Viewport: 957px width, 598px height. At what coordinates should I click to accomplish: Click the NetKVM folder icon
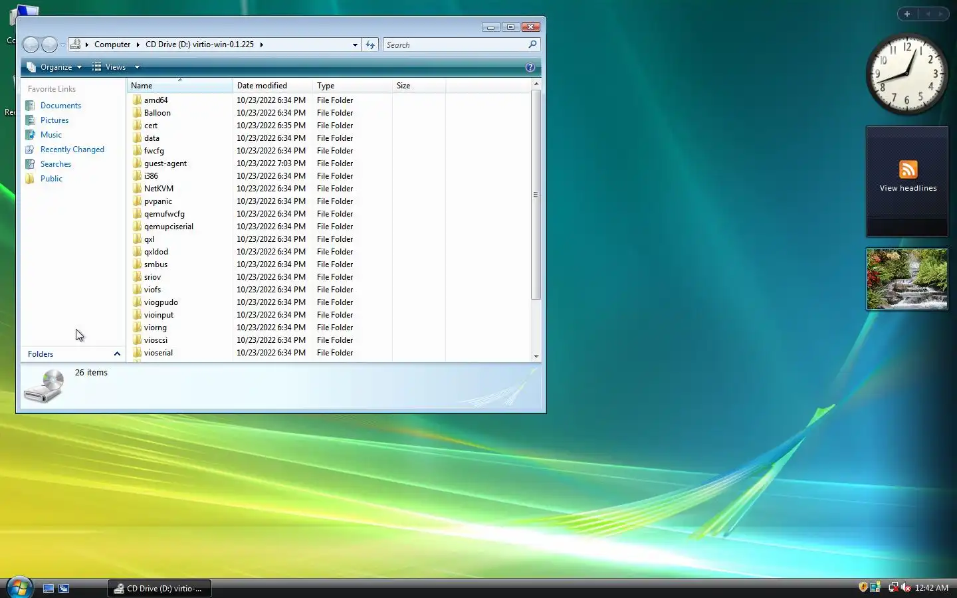point(137,189)
